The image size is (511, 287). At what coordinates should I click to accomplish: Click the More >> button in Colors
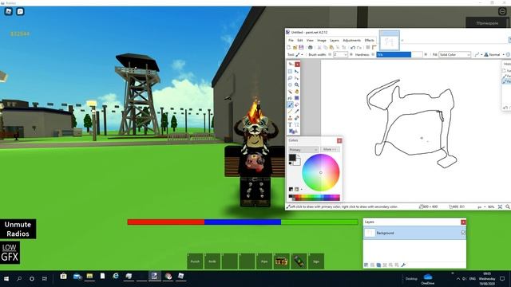330,149
